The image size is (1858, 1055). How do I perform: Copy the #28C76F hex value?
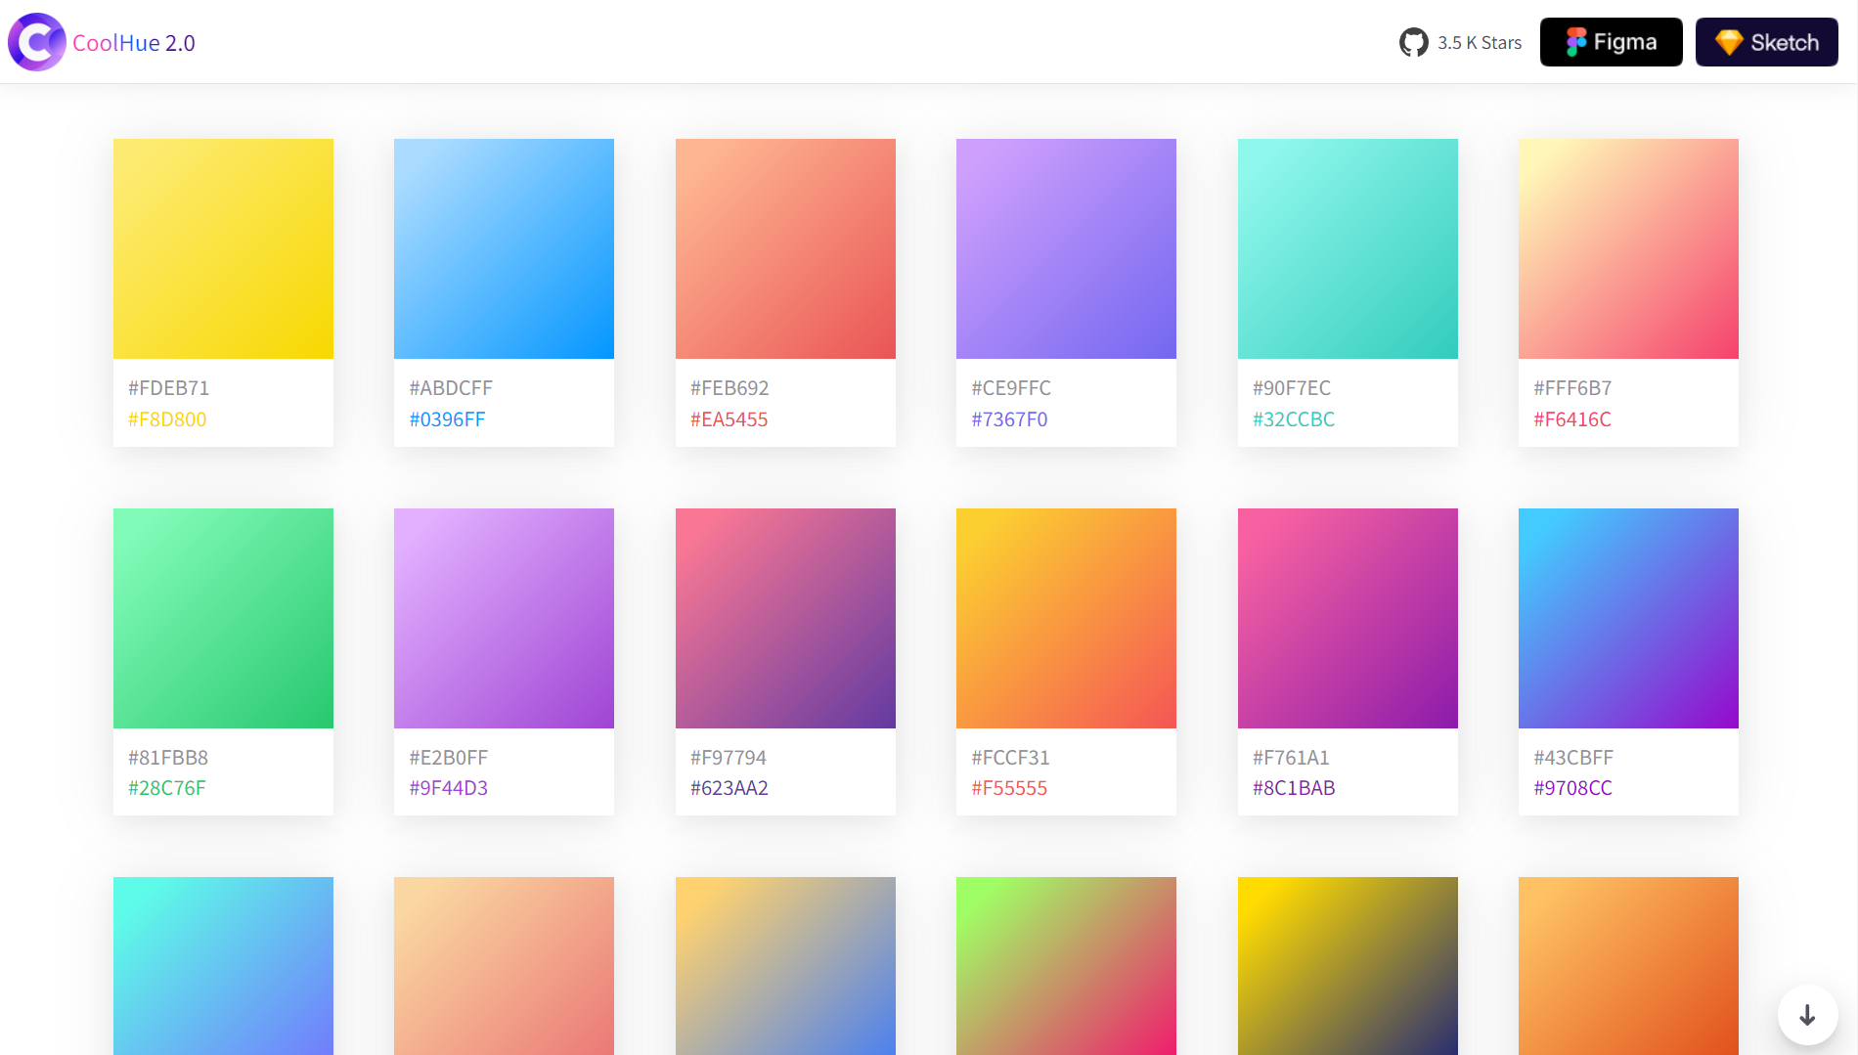click(x=167, y=788)
